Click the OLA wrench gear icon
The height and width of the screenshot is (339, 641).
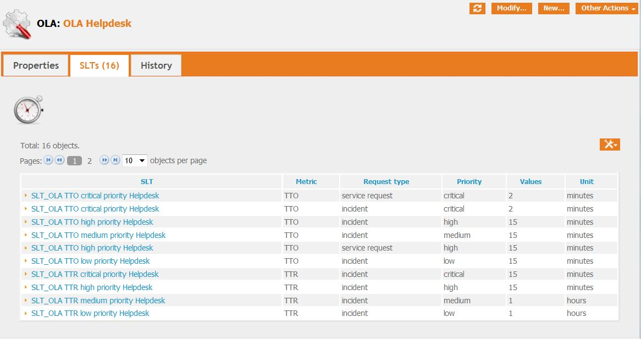tap(18, 24)
